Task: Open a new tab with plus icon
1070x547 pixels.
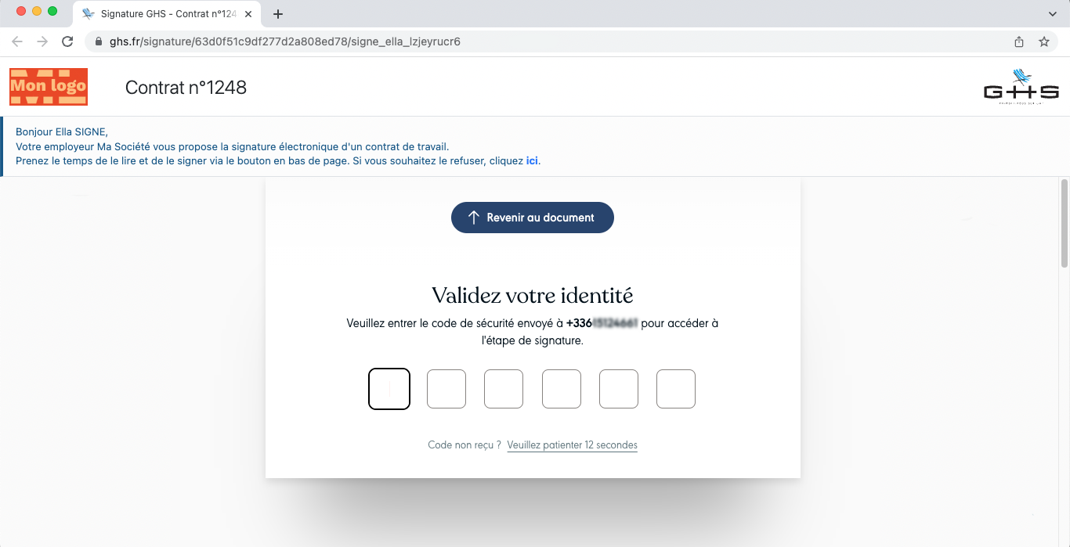Action: [277, 14]
